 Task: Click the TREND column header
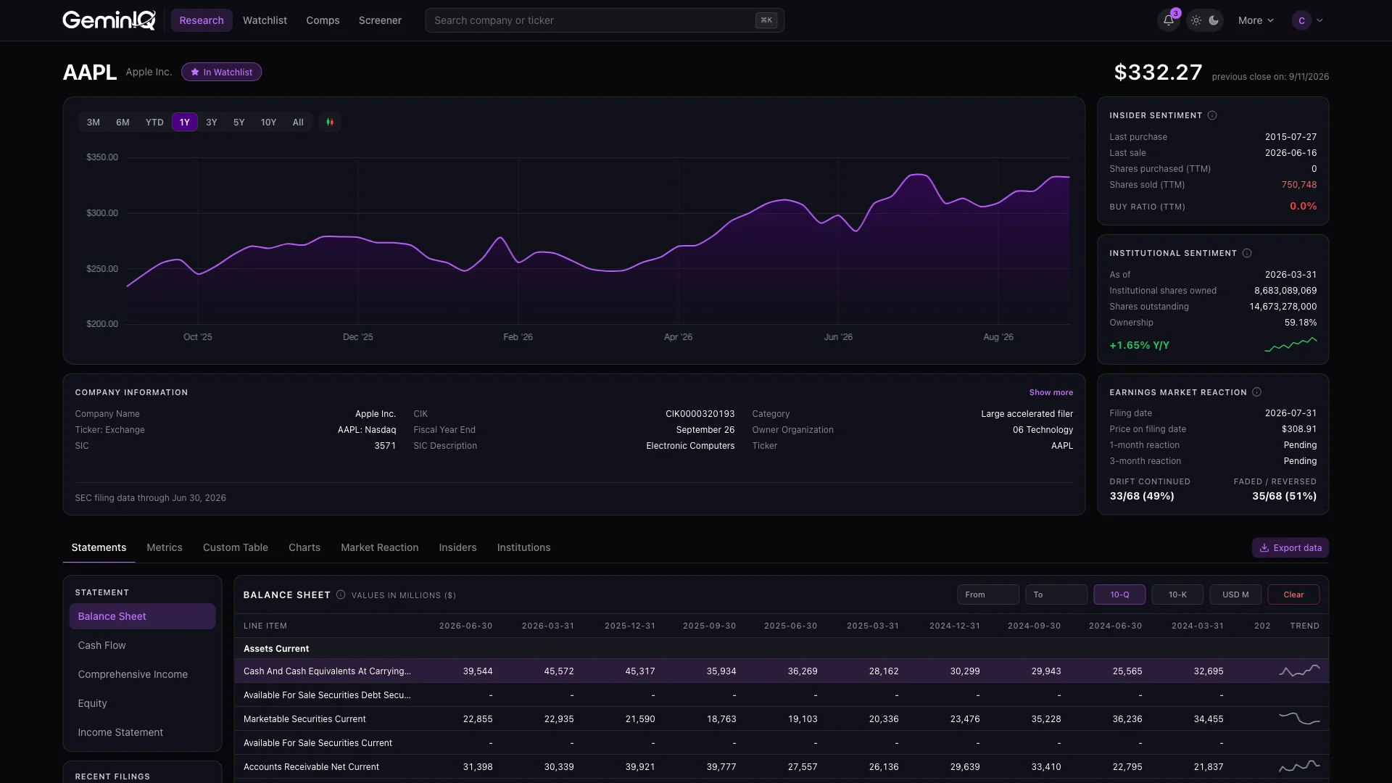pos(1304,626)
